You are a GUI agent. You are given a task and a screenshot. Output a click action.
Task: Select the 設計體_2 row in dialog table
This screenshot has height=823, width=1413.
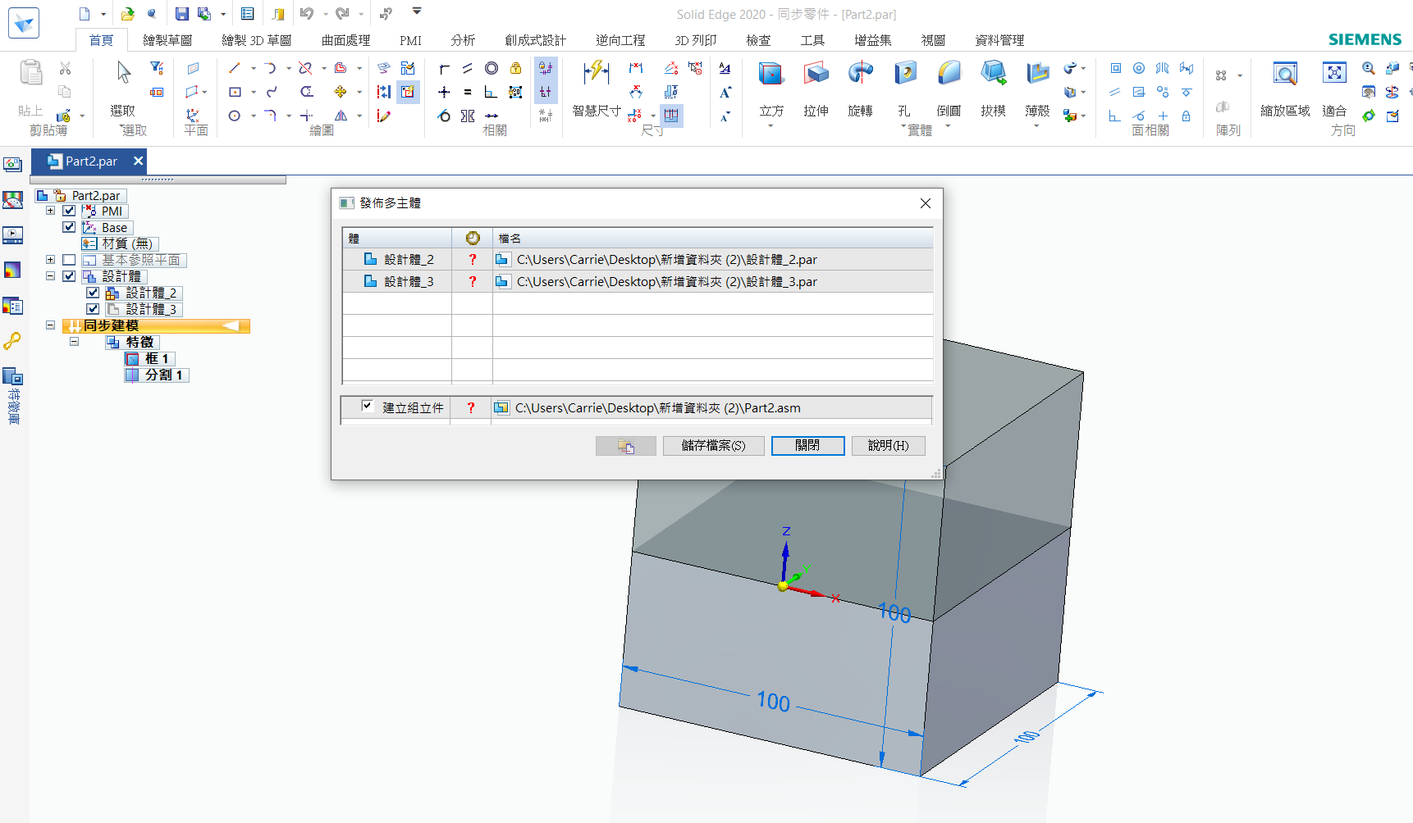click(638, 259)
